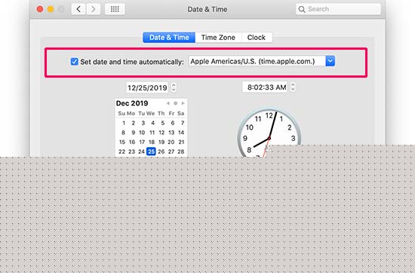Select December 22 in calendar
This screenshot has width=415, height=273.
(x=121, y=152)
